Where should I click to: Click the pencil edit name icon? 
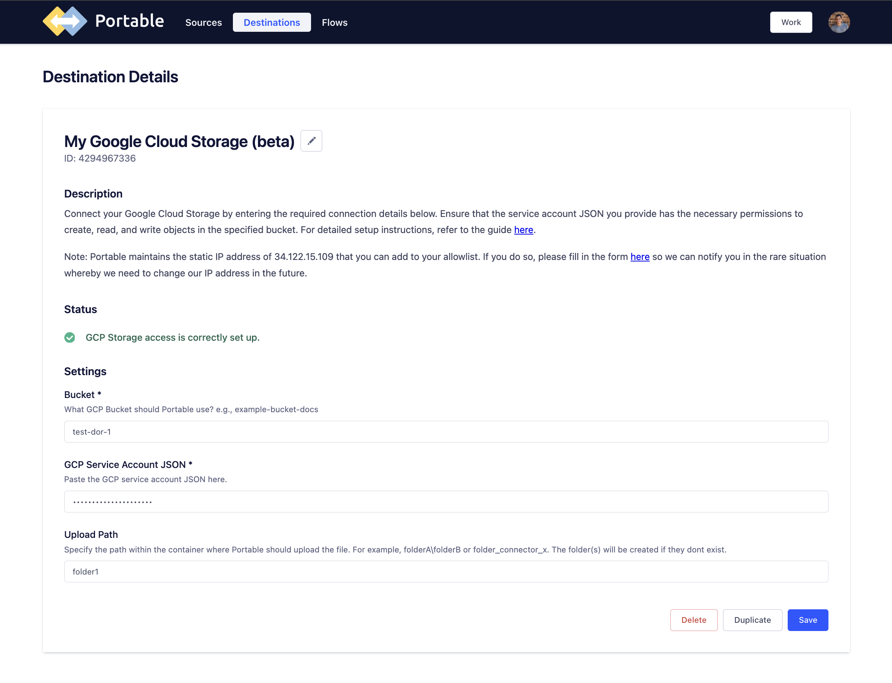coord(311,141)
